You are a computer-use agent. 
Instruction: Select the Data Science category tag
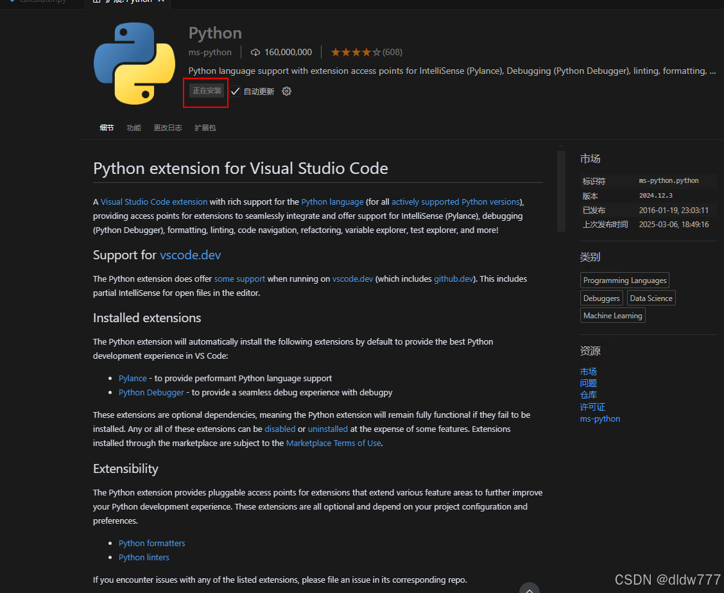tap(651, 298)
